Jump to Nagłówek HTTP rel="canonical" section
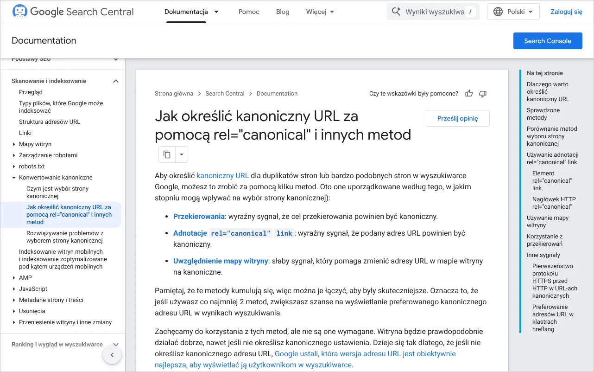 click(x=554, y=203)
